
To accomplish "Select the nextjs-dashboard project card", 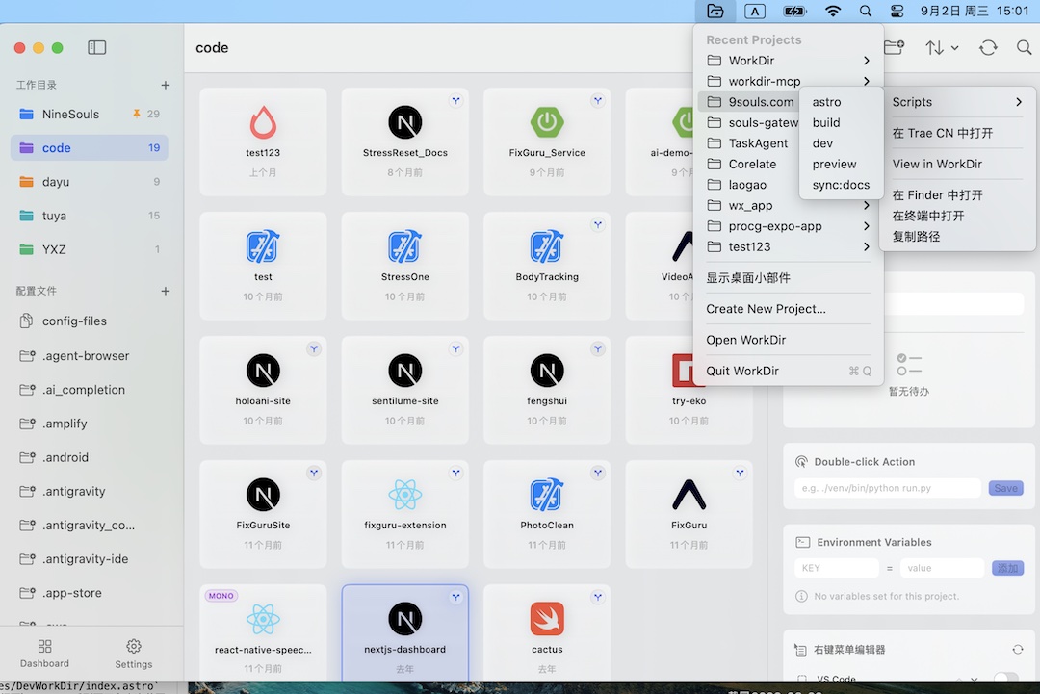I will [x=405, y=633].
